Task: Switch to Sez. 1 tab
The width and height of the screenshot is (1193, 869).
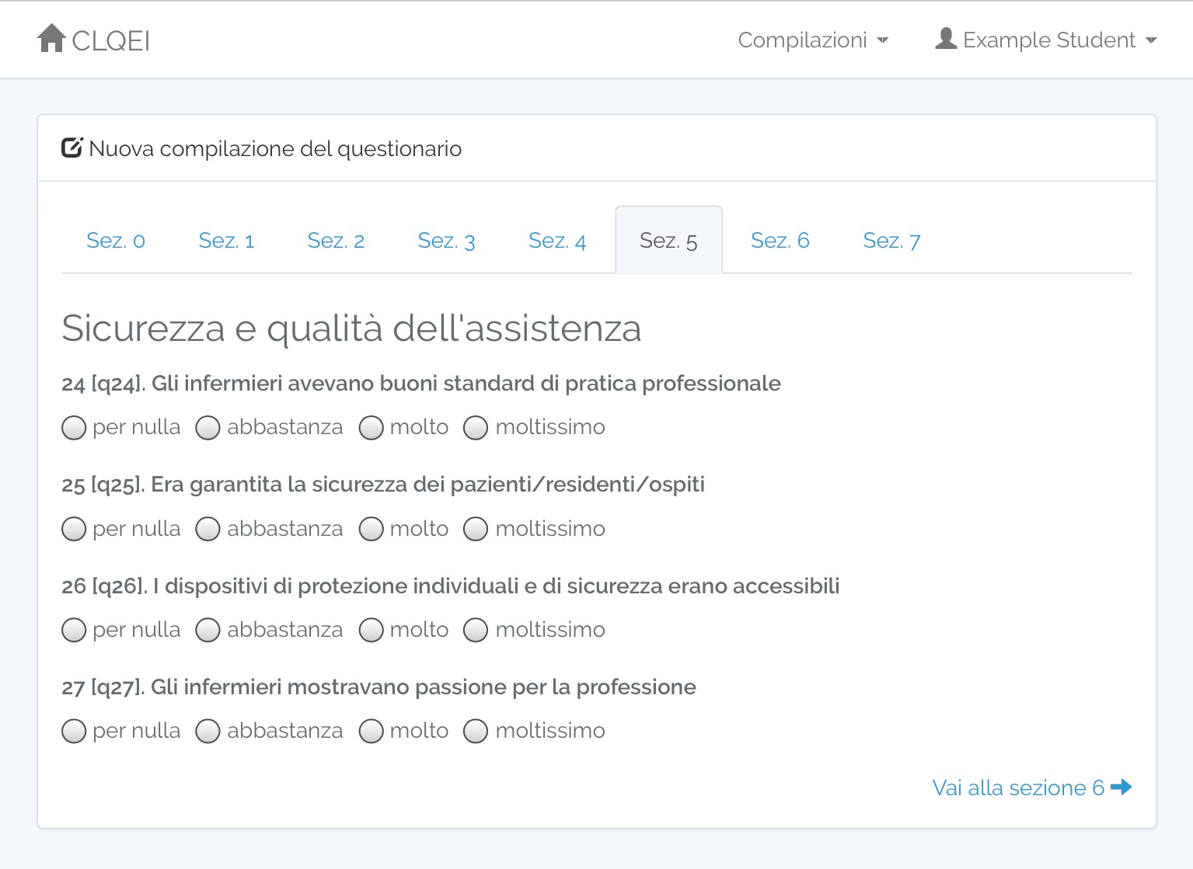Action: point(226,241)
